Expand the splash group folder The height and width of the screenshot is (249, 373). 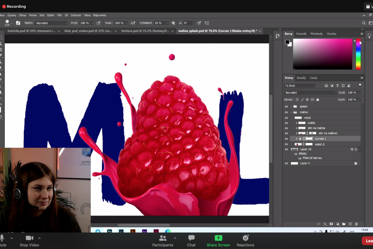(x=291, y=107)
